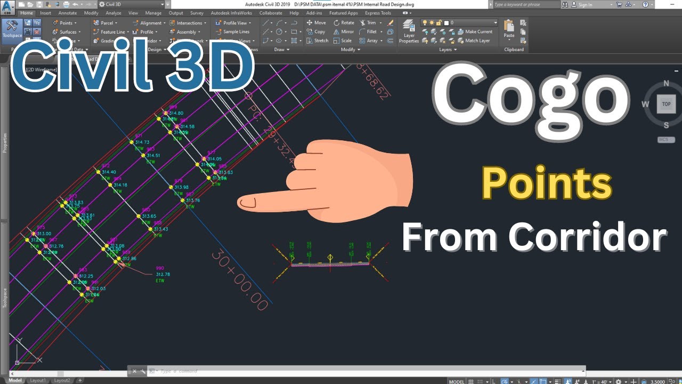Open Layer Properties manager
This screenshot has width=682, height=384.
point(409,31)
